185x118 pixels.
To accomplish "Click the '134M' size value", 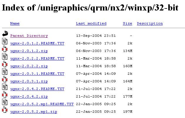I will (x=128, y=51).
